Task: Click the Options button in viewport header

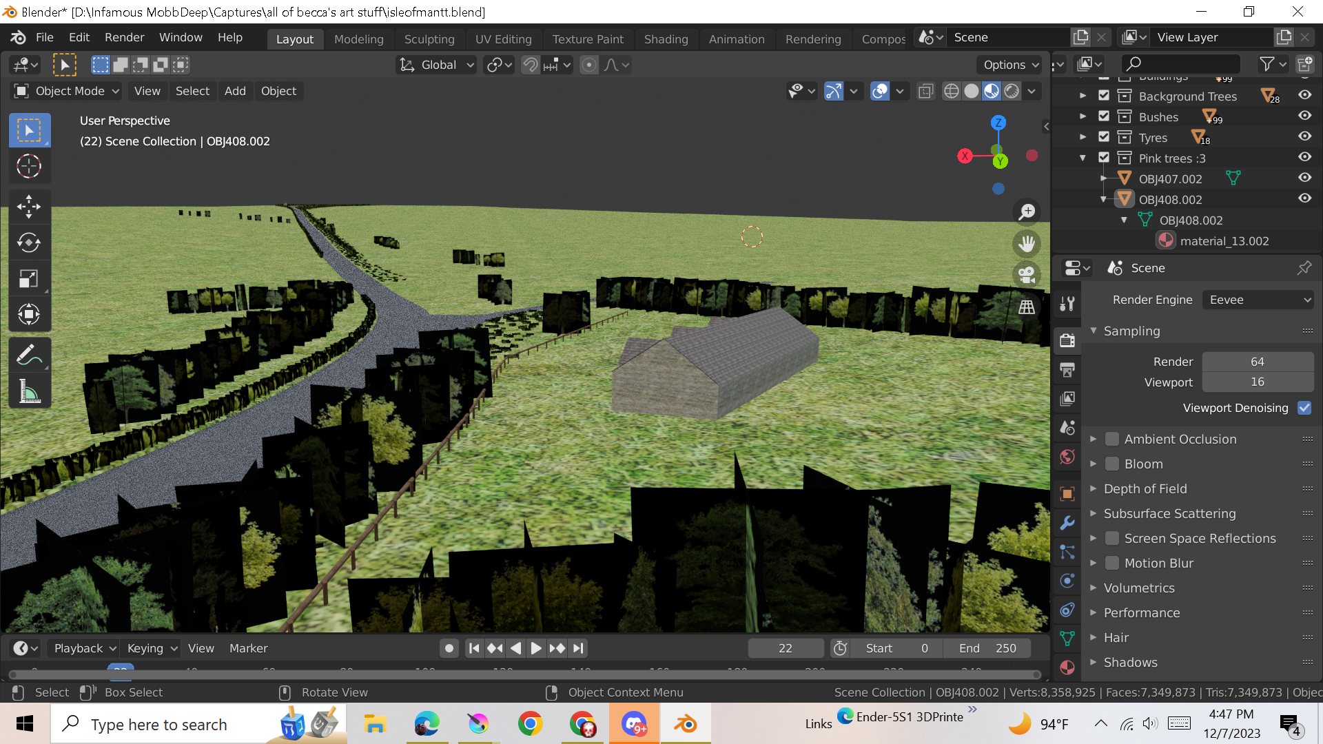Action: click(x=1009, y=65)
